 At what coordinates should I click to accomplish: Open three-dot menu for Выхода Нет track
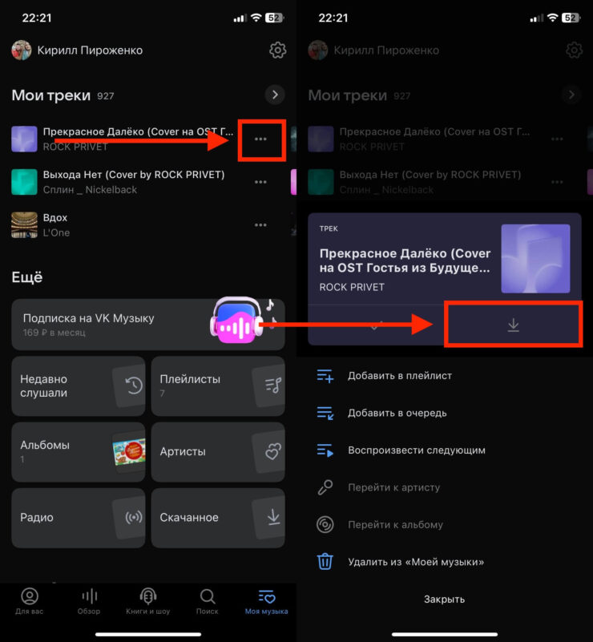[x=260, y=182]
